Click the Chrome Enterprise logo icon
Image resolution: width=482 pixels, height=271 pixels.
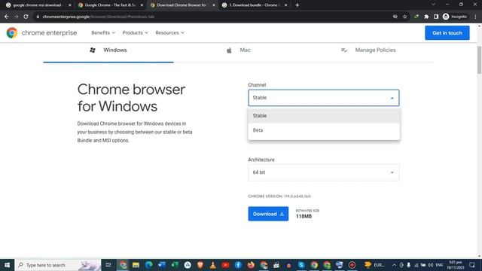[12, 32]
